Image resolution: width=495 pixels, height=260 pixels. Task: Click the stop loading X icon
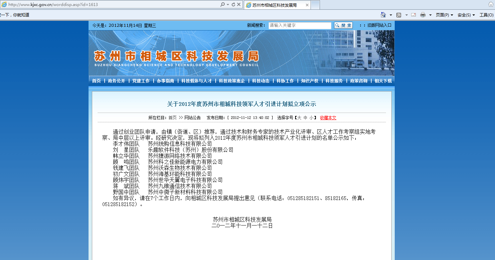coord(239,5)
